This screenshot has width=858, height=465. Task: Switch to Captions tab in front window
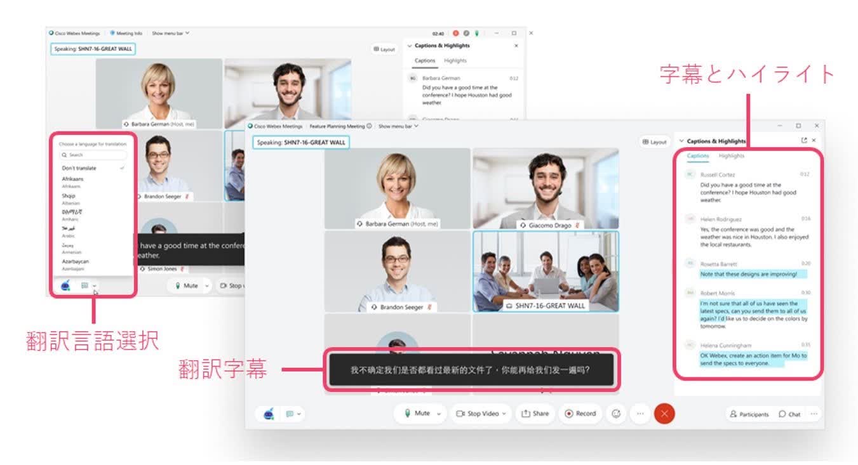[x=698, y=156]
